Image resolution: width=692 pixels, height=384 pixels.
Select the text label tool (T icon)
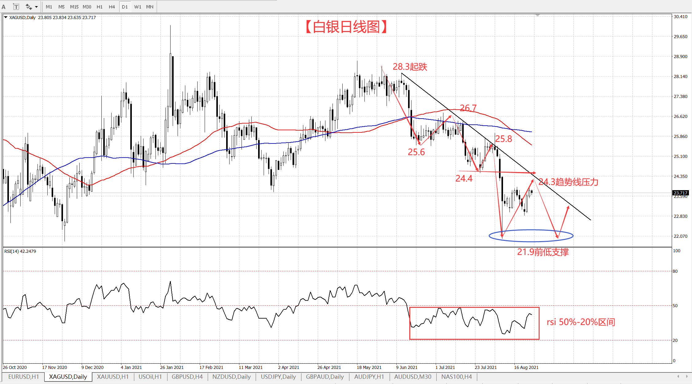point(16,7)
